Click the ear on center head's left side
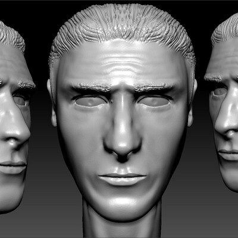 pyautogui.click(x=52, y=103)
